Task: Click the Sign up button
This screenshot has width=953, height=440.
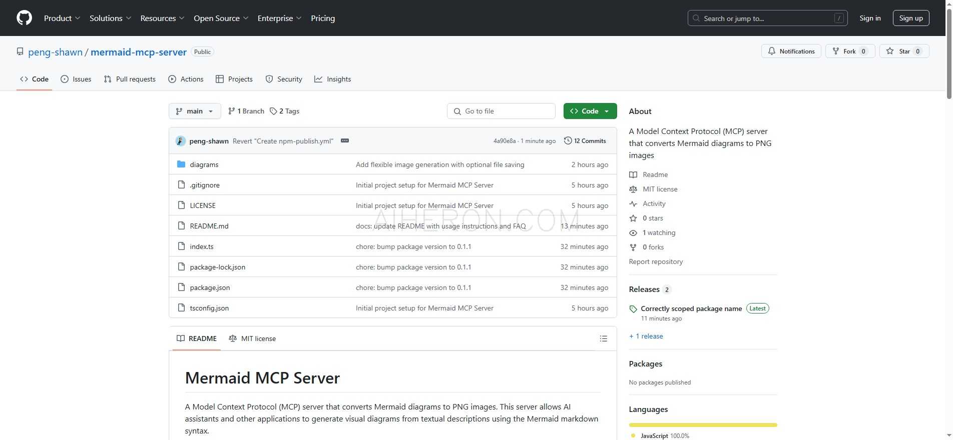Action: tap(911, 18)
